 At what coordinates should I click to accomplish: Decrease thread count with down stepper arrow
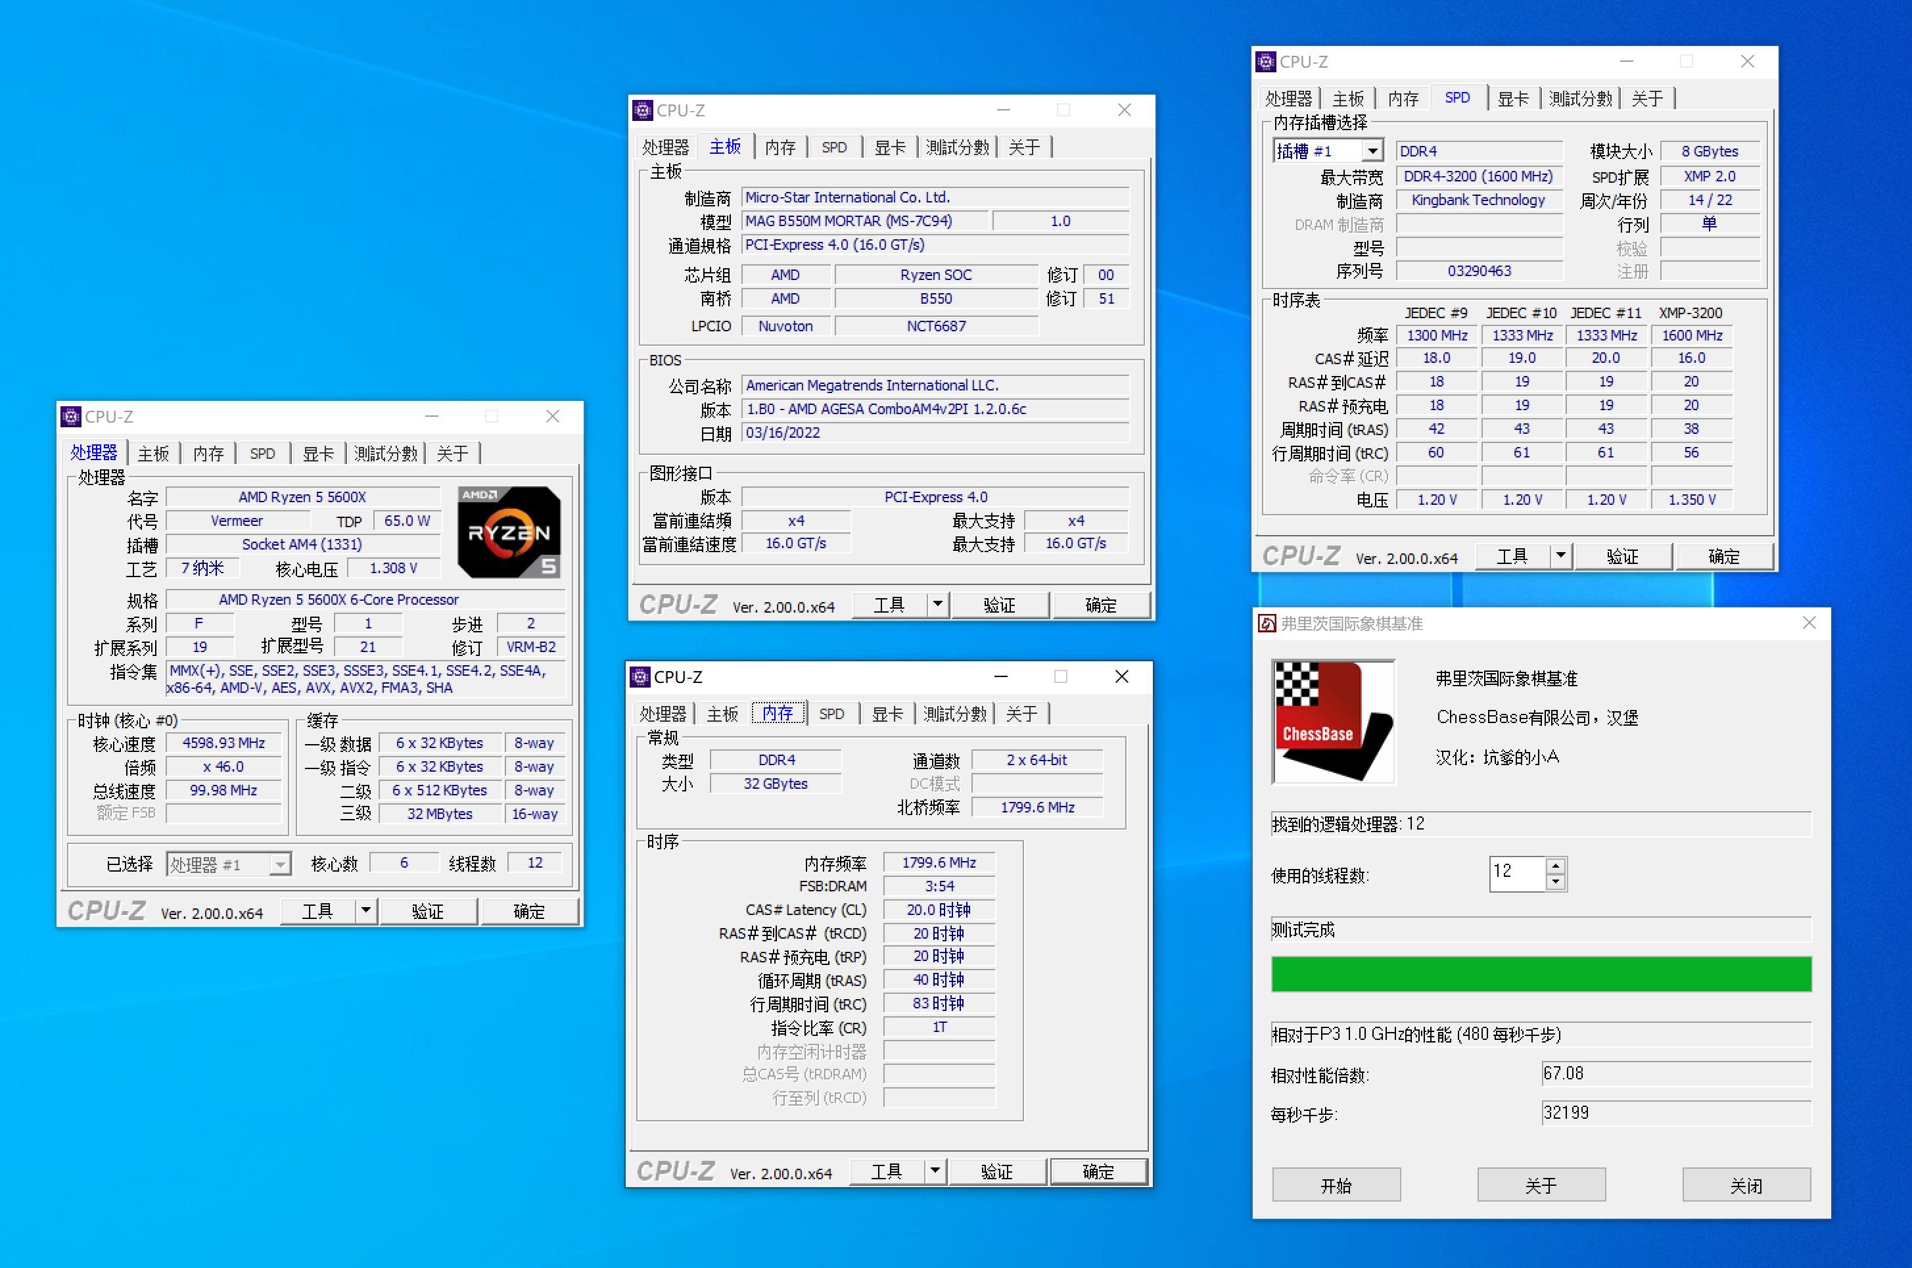pyautogui.click(x=1556, y=882)
